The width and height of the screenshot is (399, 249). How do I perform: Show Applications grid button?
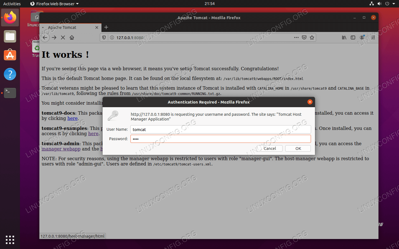tap(10, 240)
